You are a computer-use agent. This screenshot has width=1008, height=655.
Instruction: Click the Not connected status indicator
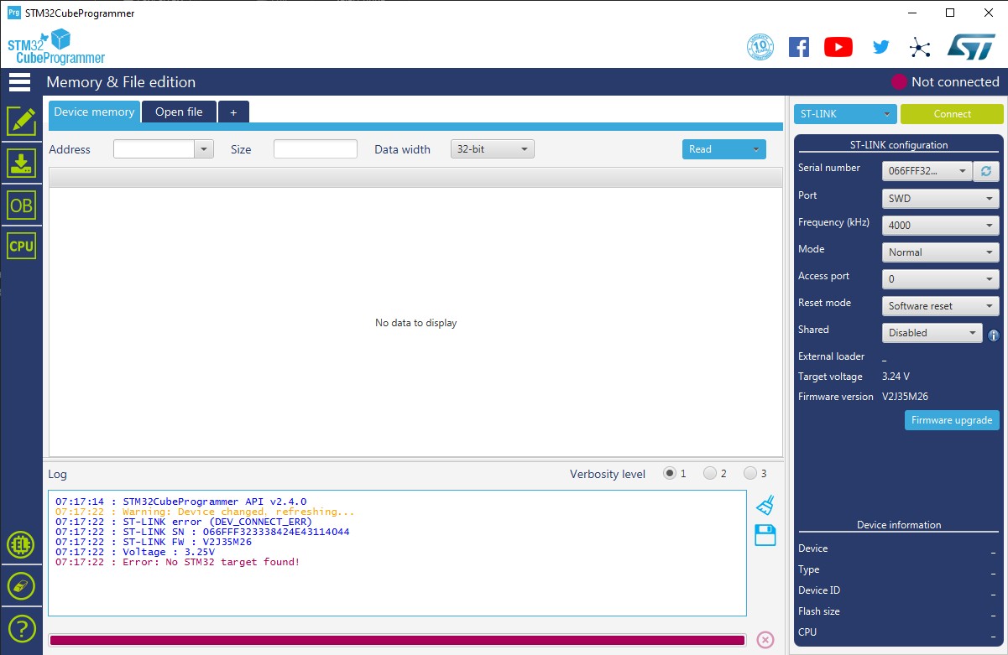945,82
